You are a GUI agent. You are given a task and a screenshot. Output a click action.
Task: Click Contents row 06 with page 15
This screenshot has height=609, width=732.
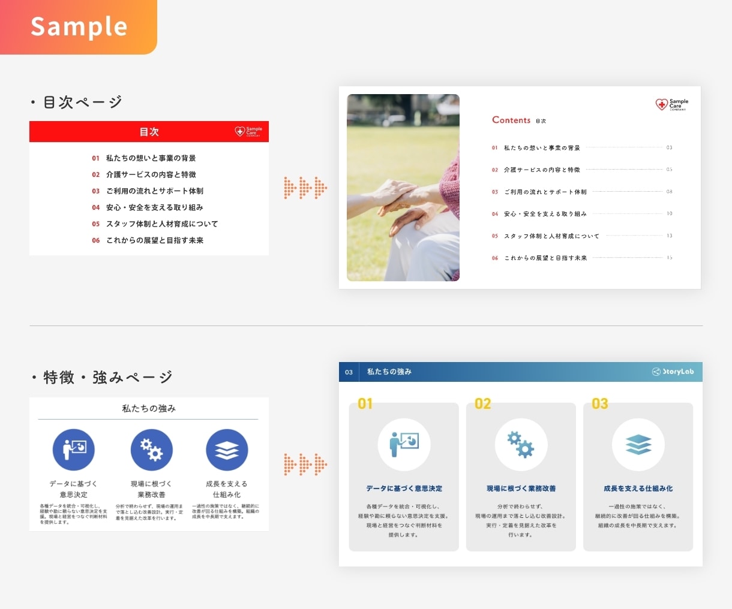tap(582, 258)
